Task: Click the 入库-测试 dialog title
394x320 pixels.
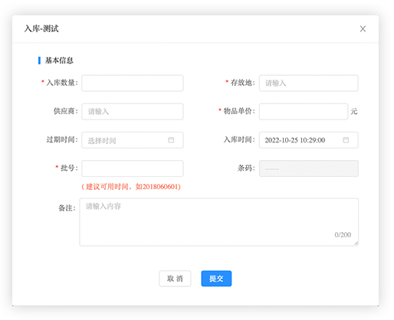Action: tap(41, 28)
